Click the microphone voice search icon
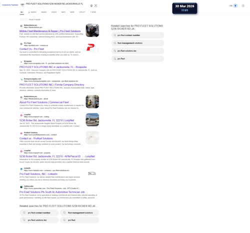The width and height of the screenshot is (250, 233). pos(91,5)
